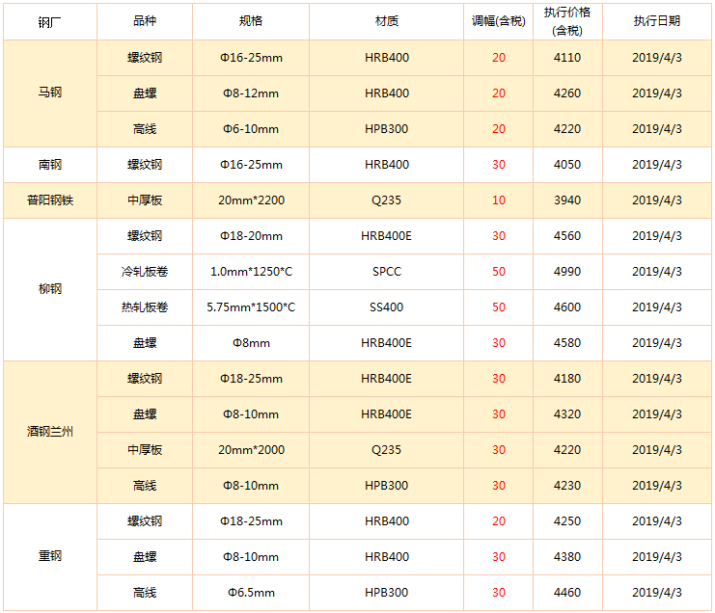Click the spec 1.0mm*1250*C cell

[x=251, y=272]
